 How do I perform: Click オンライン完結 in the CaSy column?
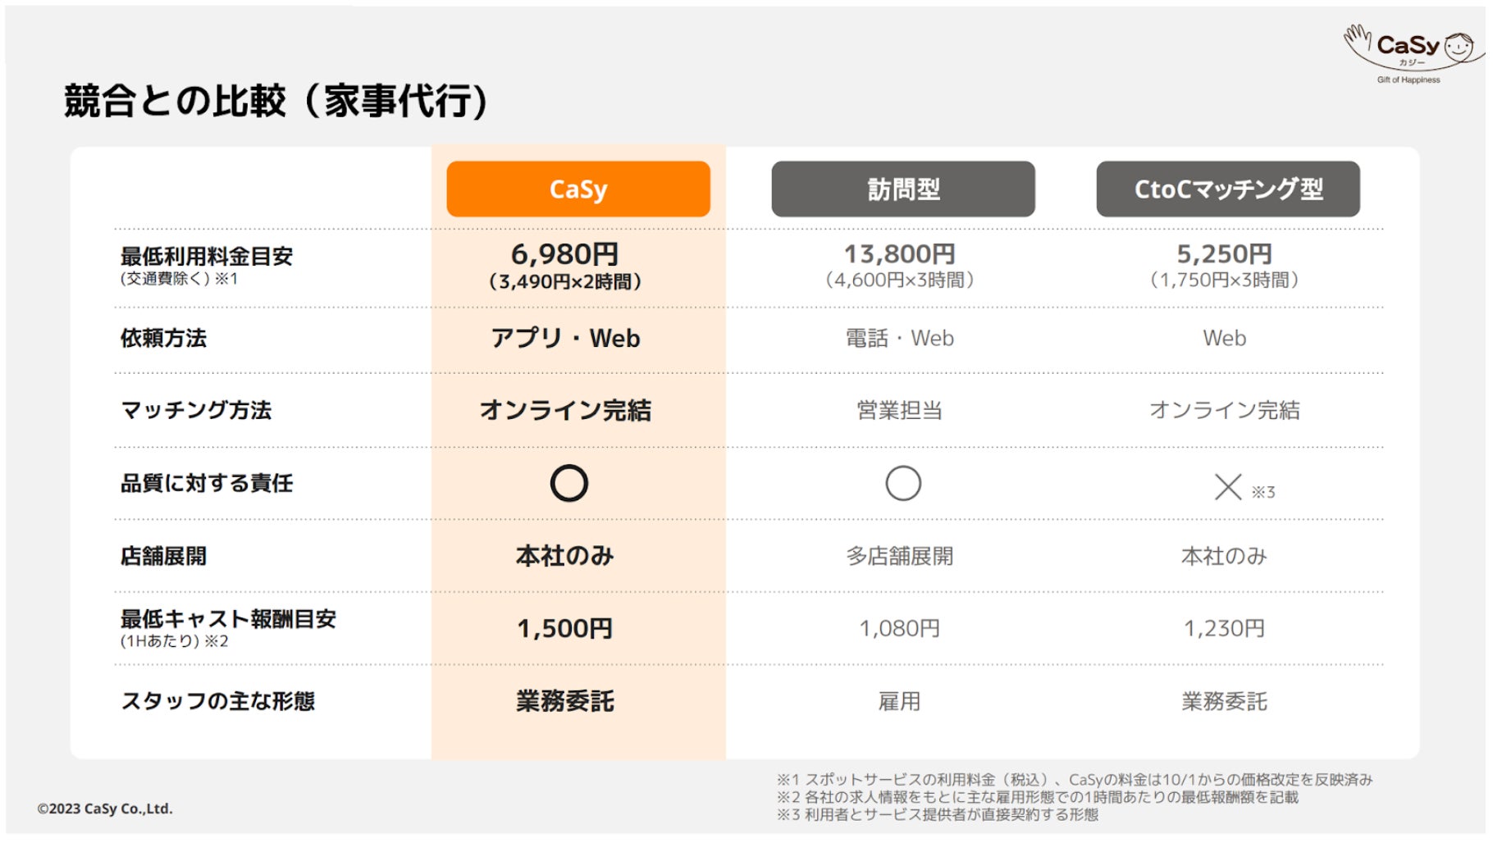click(x=565, y=410)
